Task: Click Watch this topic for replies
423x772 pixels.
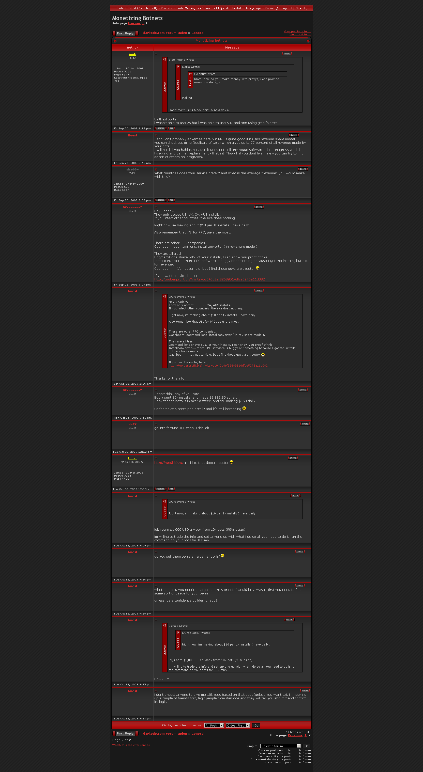Action: 131,745
